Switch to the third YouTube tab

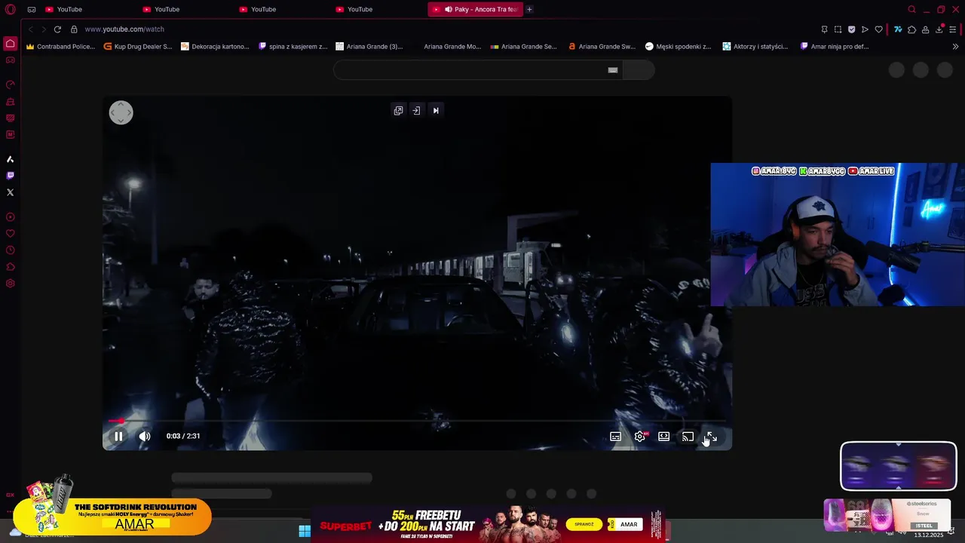(x=263, y=10)
